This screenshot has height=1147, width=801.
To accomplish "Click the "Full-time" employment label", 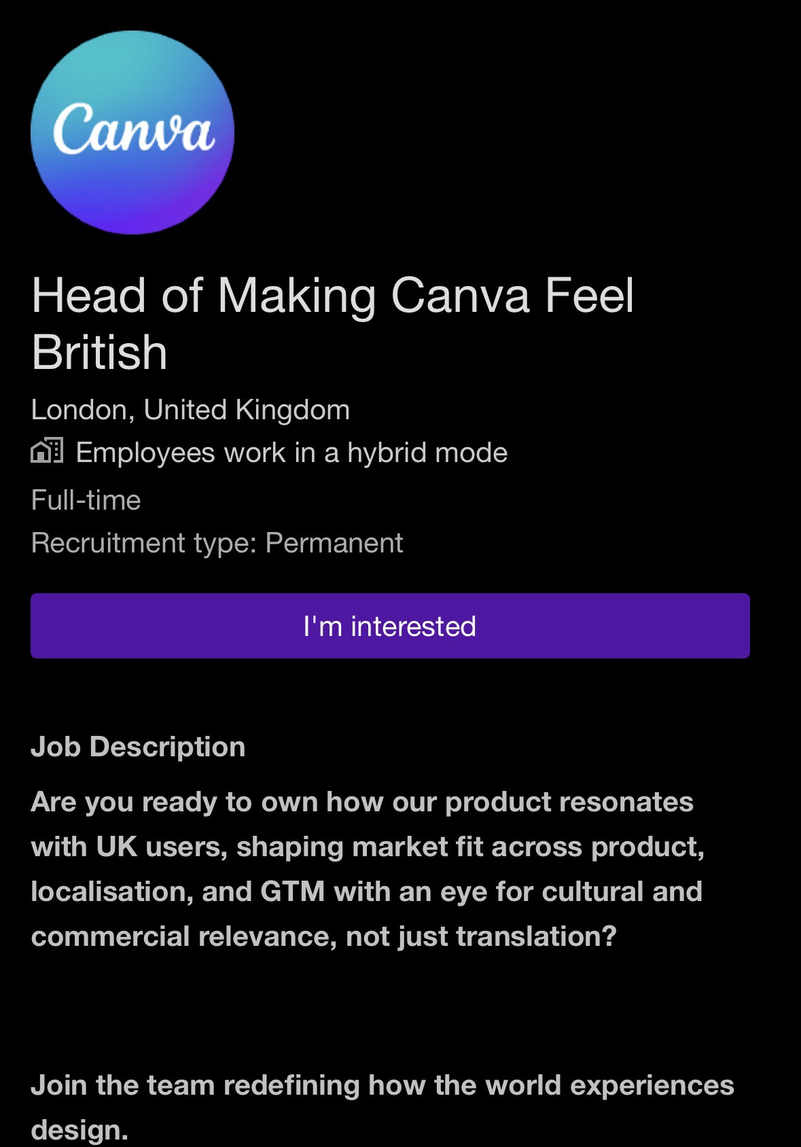I will (86, 500).
